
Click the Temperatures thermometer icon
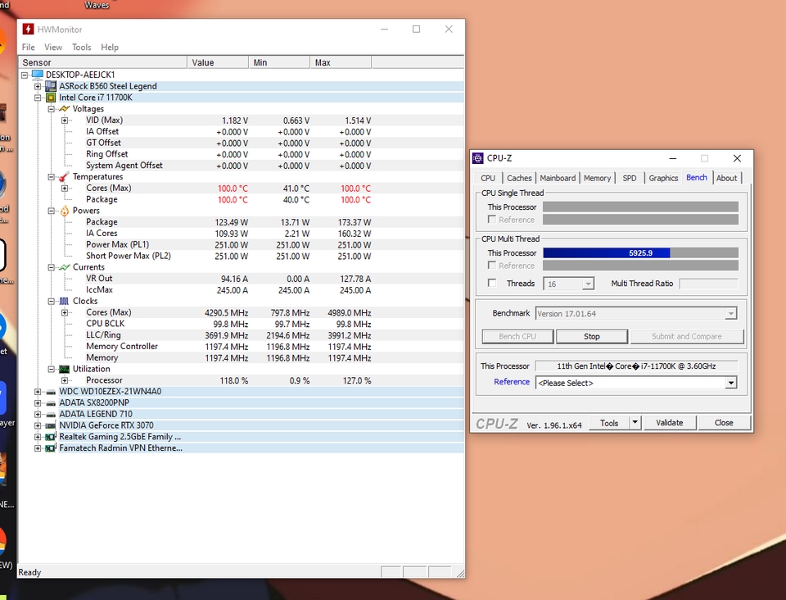coord(64,177)
